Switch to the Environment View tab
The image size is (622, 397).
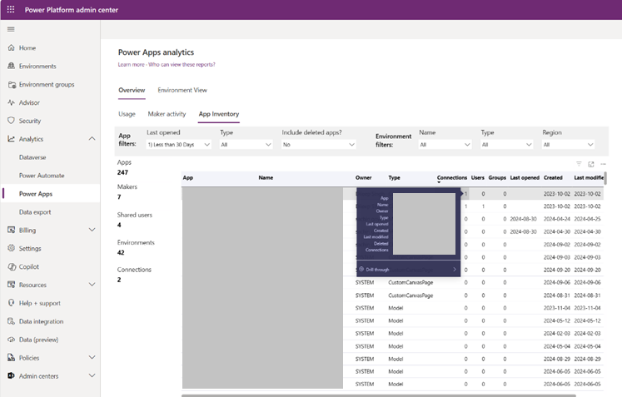pyautogui.click(x=182, y=90)
